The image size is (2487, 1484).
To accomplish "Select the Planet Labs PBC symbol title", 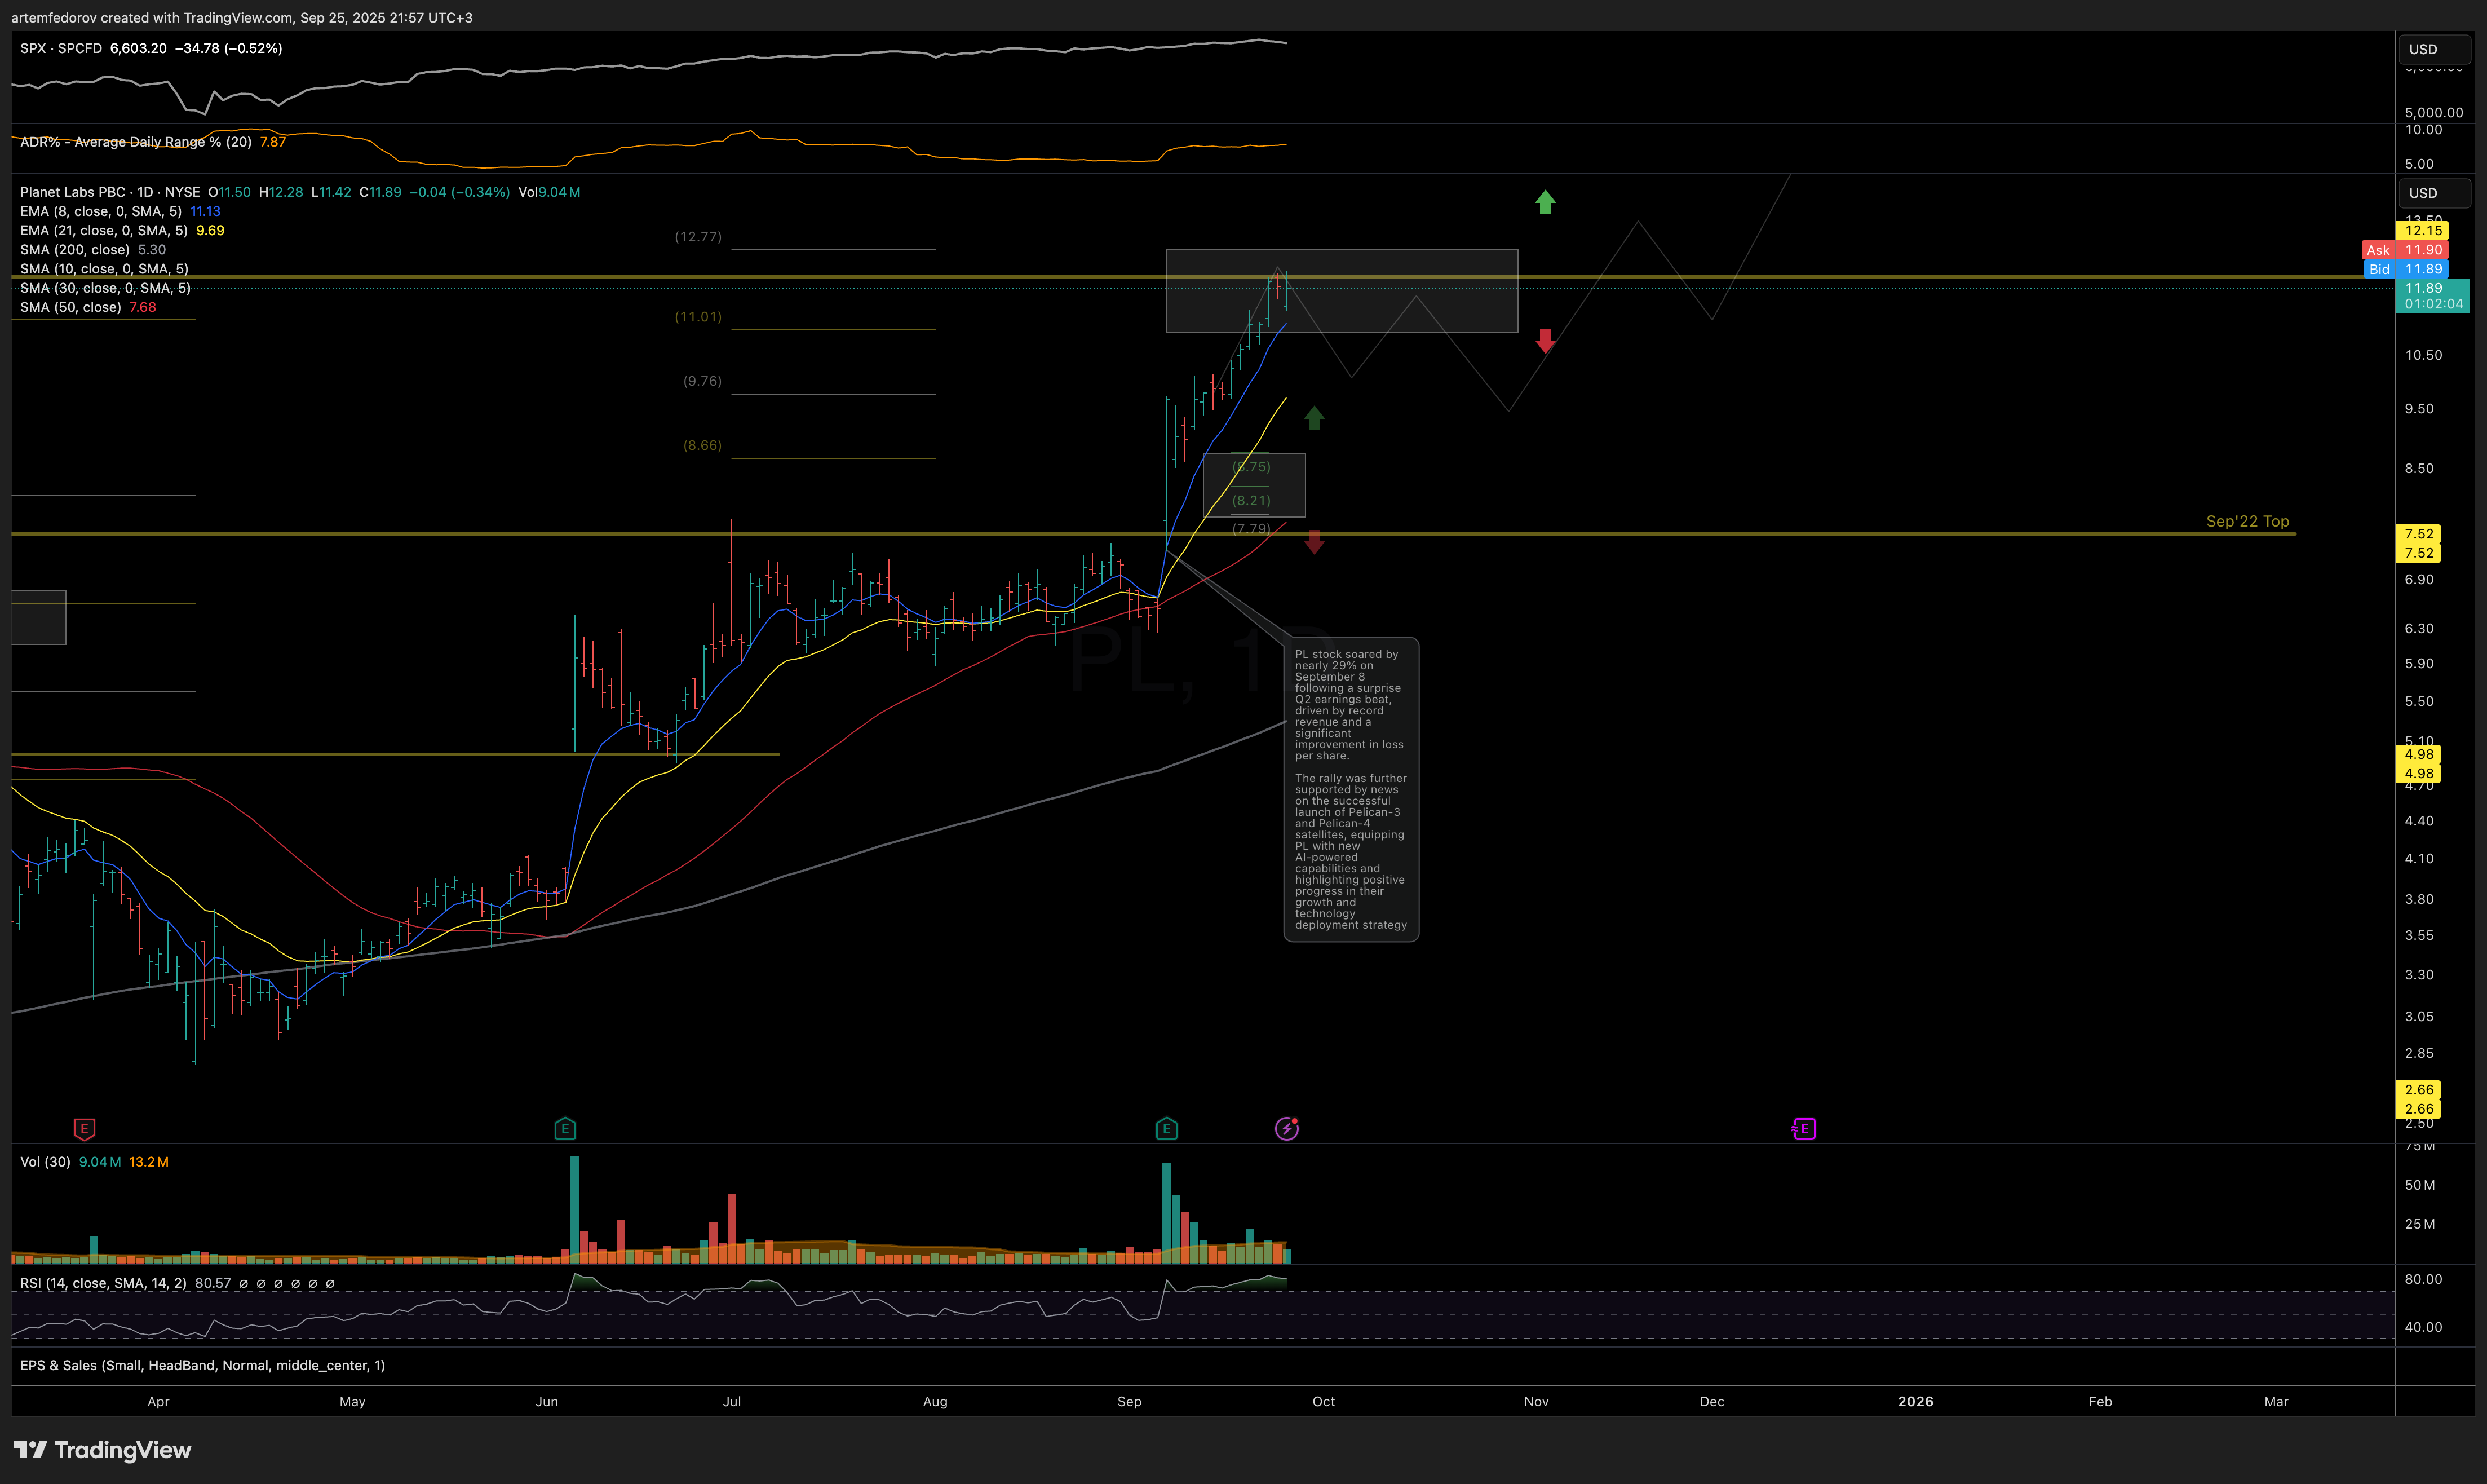I will tap(110, 192).
